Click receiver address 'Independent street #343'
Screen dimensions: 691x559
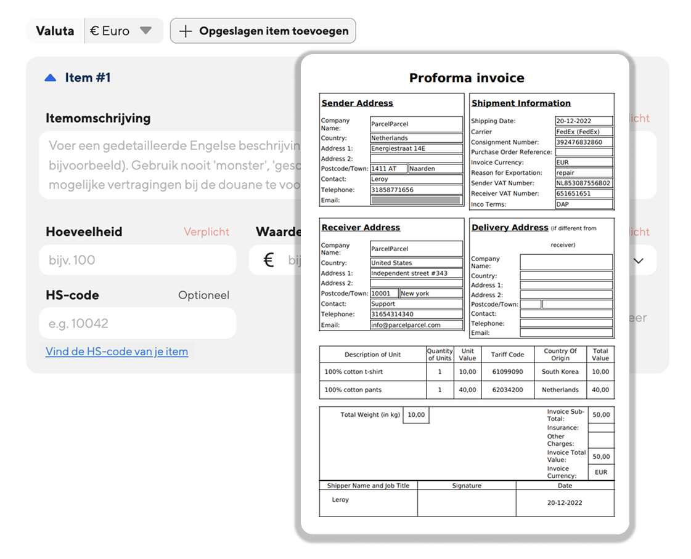(x=417, y=273)
